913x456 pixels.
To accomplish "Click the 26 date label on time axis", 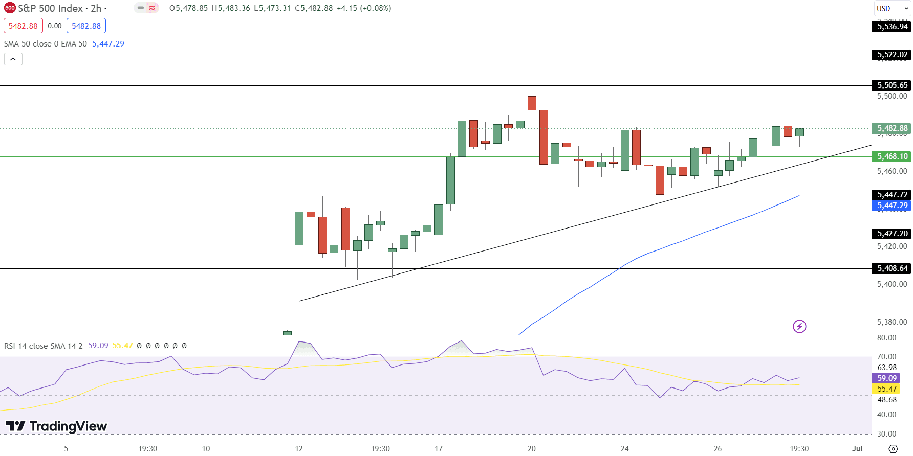I will [x=718, y=449].
